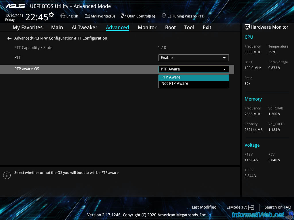This screenshot has width=294, height=220.
Task: Switch to the Boot tab
Action: (170, 27)
